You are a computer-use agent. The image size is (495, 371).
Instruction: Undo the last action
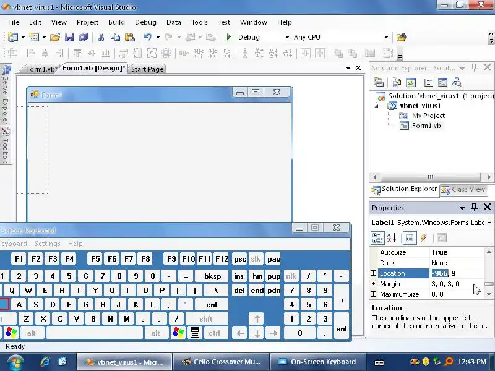[147, 37]
